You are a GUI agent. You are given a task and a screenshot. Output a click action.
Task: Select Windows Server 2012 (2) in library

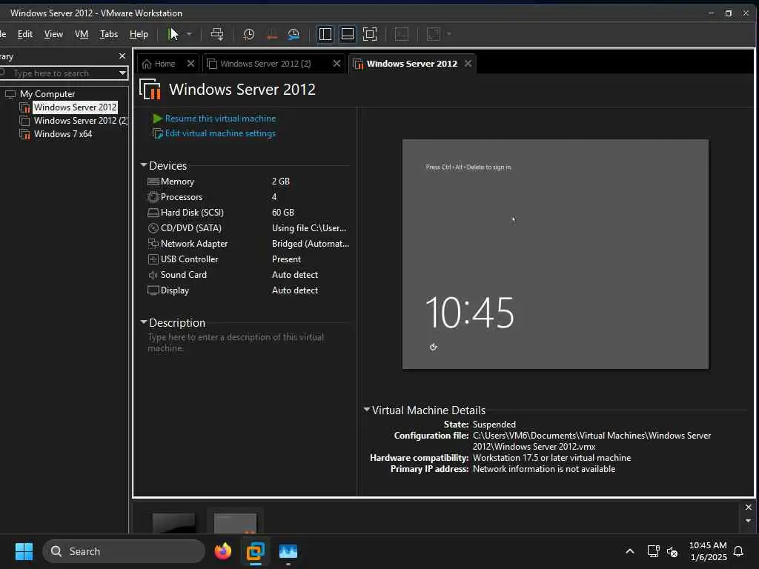click(80, 121)
